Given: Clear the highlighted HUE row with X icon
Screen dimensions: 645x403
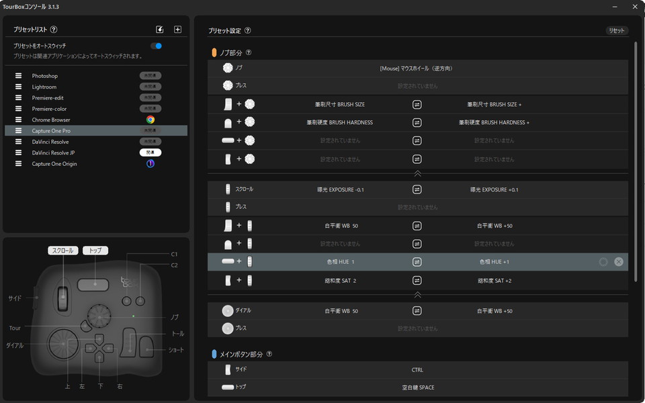Looking at the screenshot, I should (618, 262).
